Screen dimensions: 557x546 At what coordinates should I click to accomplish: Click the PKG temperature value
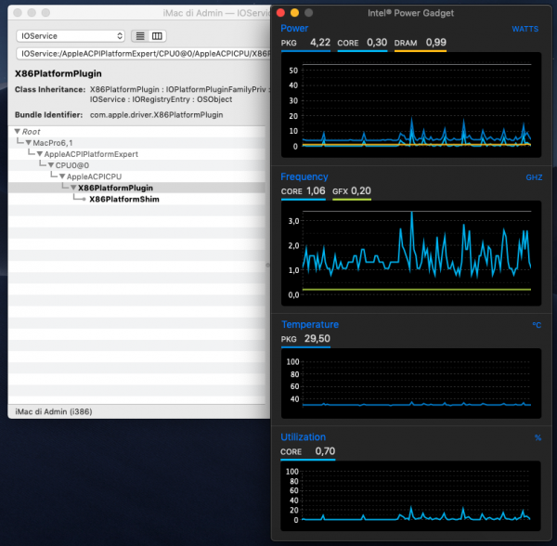pos(317,338)
